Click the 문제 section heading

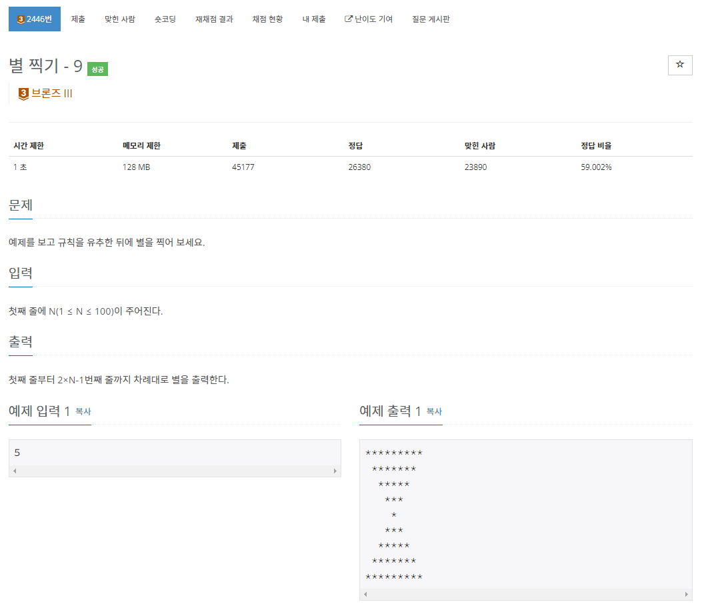coord(21,205)
